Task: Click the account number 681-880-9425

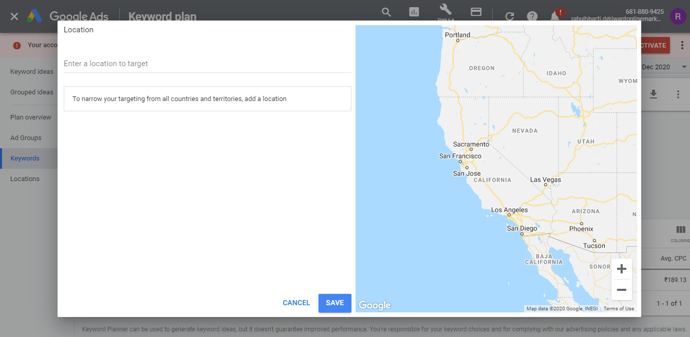Action: point(644,11)
